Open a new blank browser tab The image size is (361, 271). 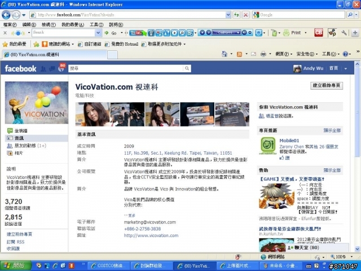pyautogui.click(x=113, y=55)
